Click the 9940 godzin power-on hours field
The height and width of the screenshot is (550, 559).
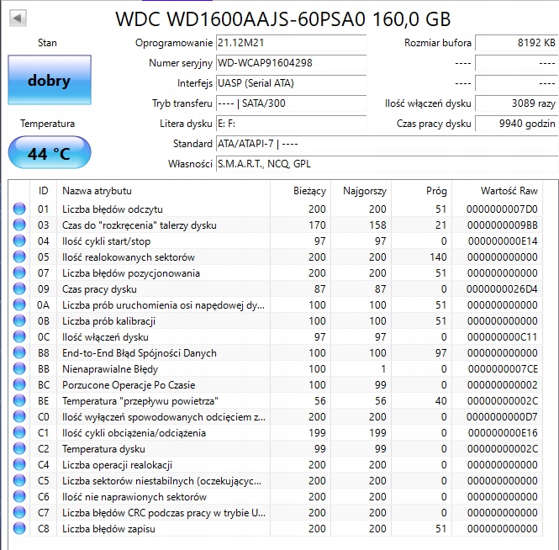click(516, 124)
